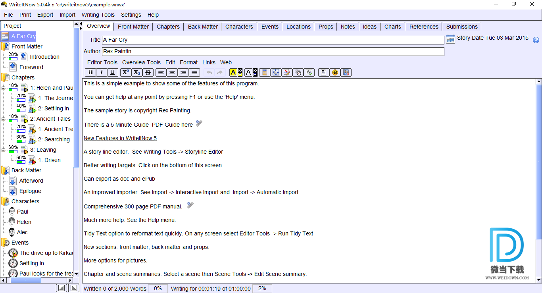Select the Foreword tree item
This screenshot has width=542, height=293.
pos(31,67)
